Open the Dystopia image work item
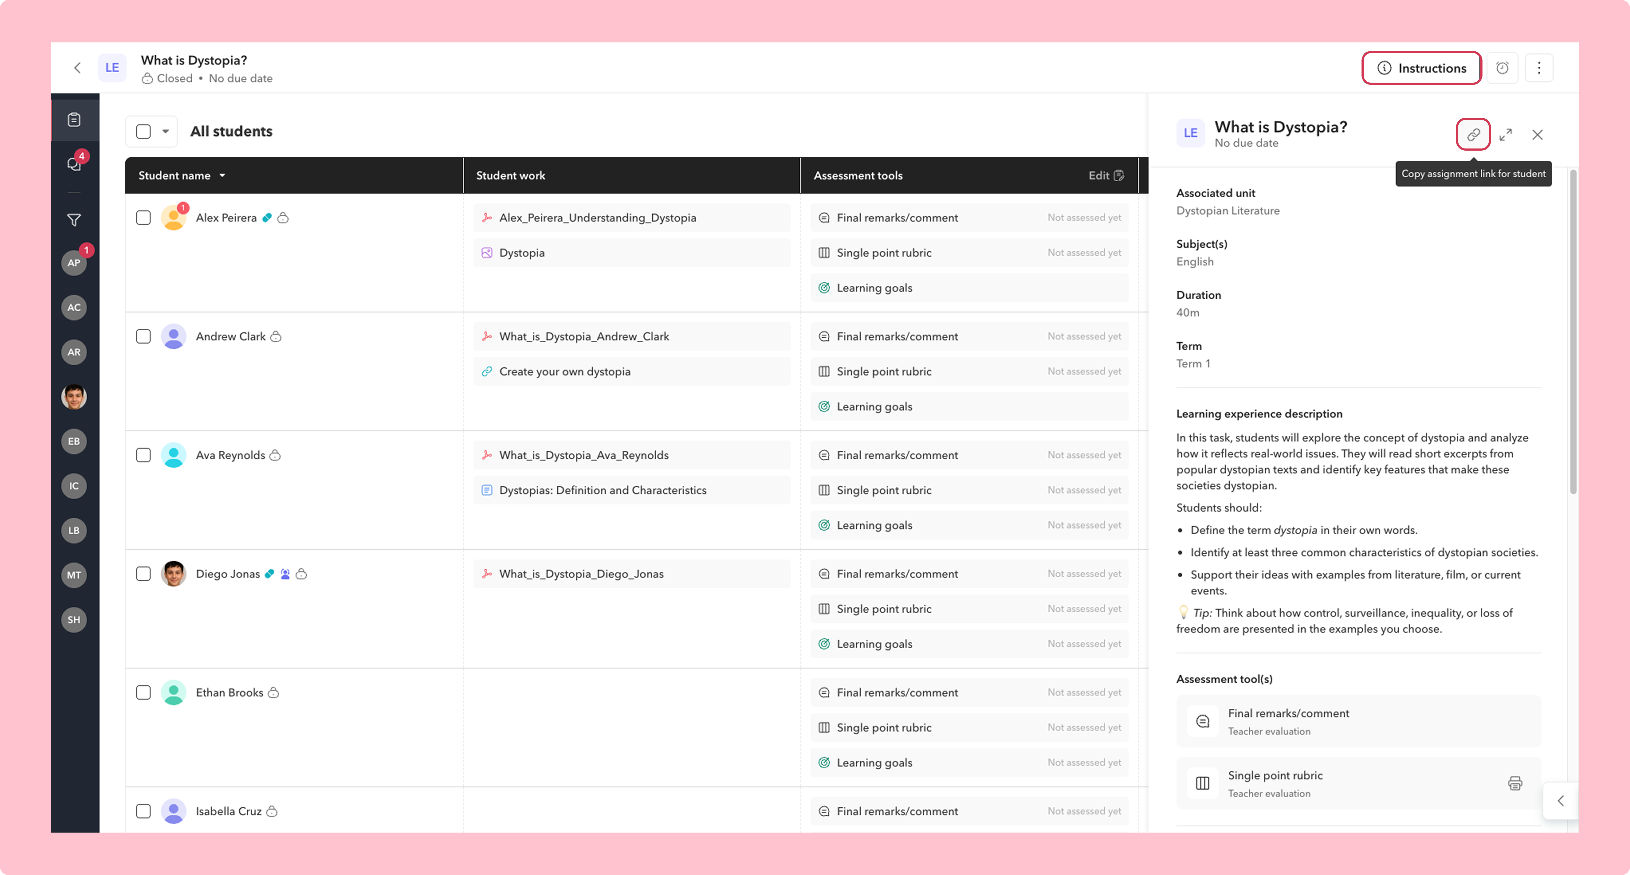The image size is (1630, 875). 631,253
